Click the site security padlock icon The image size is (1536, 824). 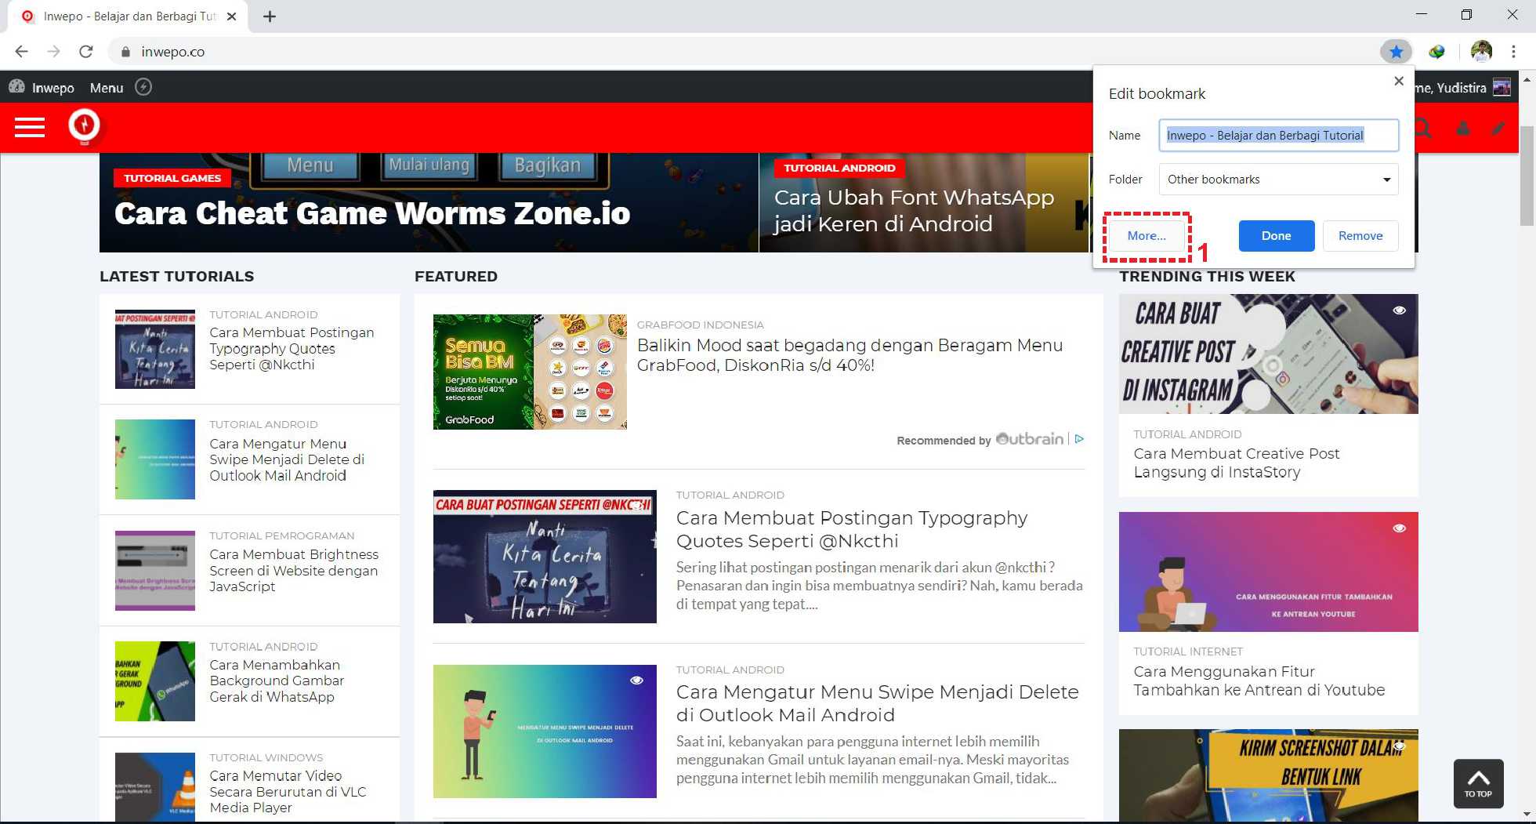click(125, 52)
